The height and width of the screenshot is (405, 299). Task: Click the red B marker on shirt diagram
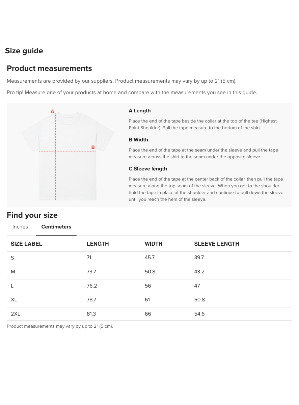93,147
